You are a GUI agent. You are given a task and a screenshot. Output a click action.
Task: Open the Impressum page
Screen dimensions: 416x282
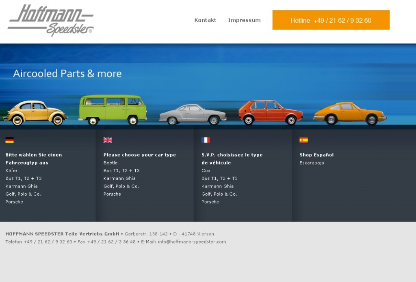[x=244, y=20]
